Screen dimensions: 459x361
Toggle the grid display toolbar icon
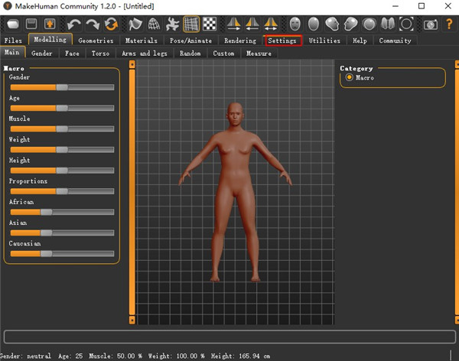coord(191,24)
